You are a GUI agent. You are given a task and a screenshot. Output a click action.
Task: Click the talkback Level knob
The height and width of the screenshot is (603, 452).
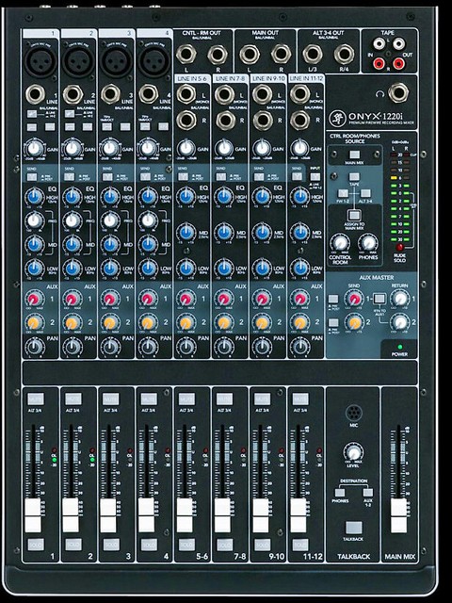click(x=353, y=452)
